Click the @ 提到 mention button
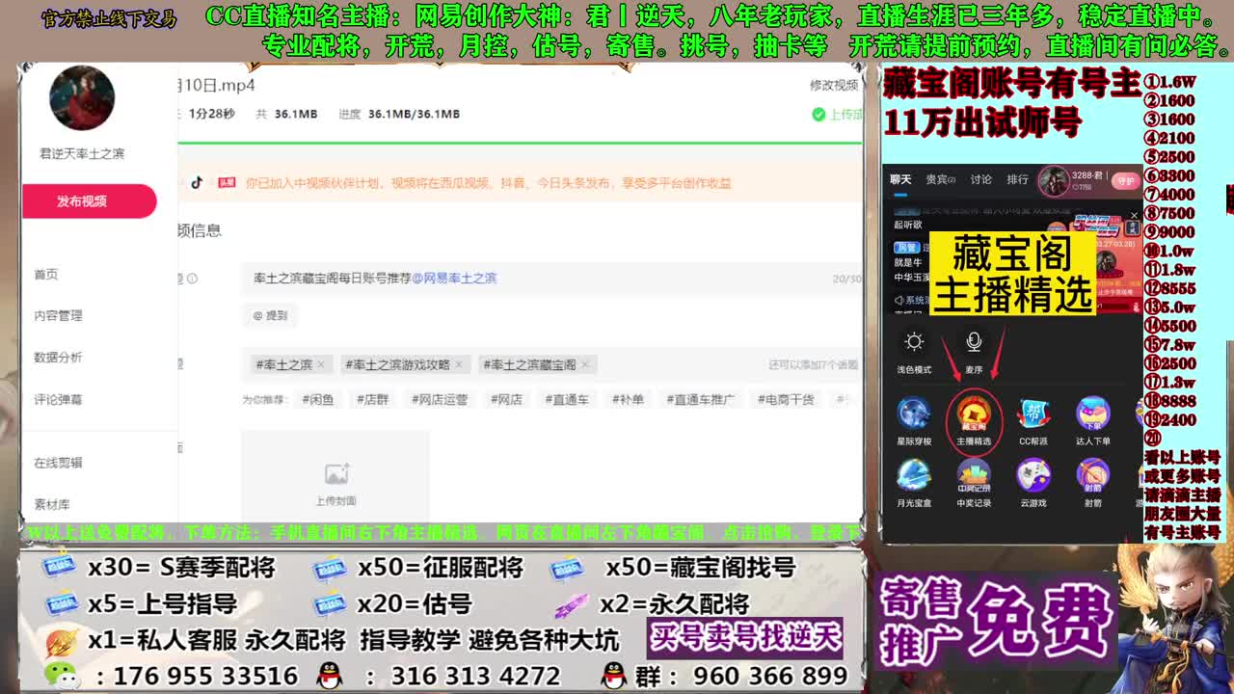This screenshot has height=694, width=1234. click(270, 315)
